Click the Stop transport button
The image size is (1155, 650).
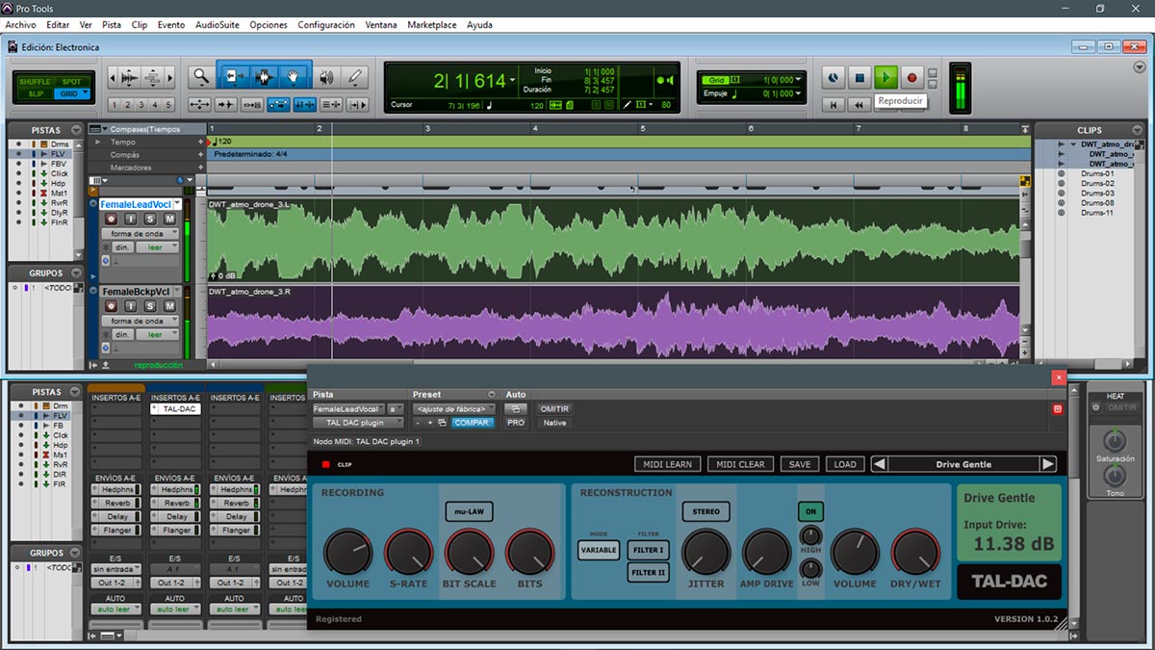tap(860, 77)
